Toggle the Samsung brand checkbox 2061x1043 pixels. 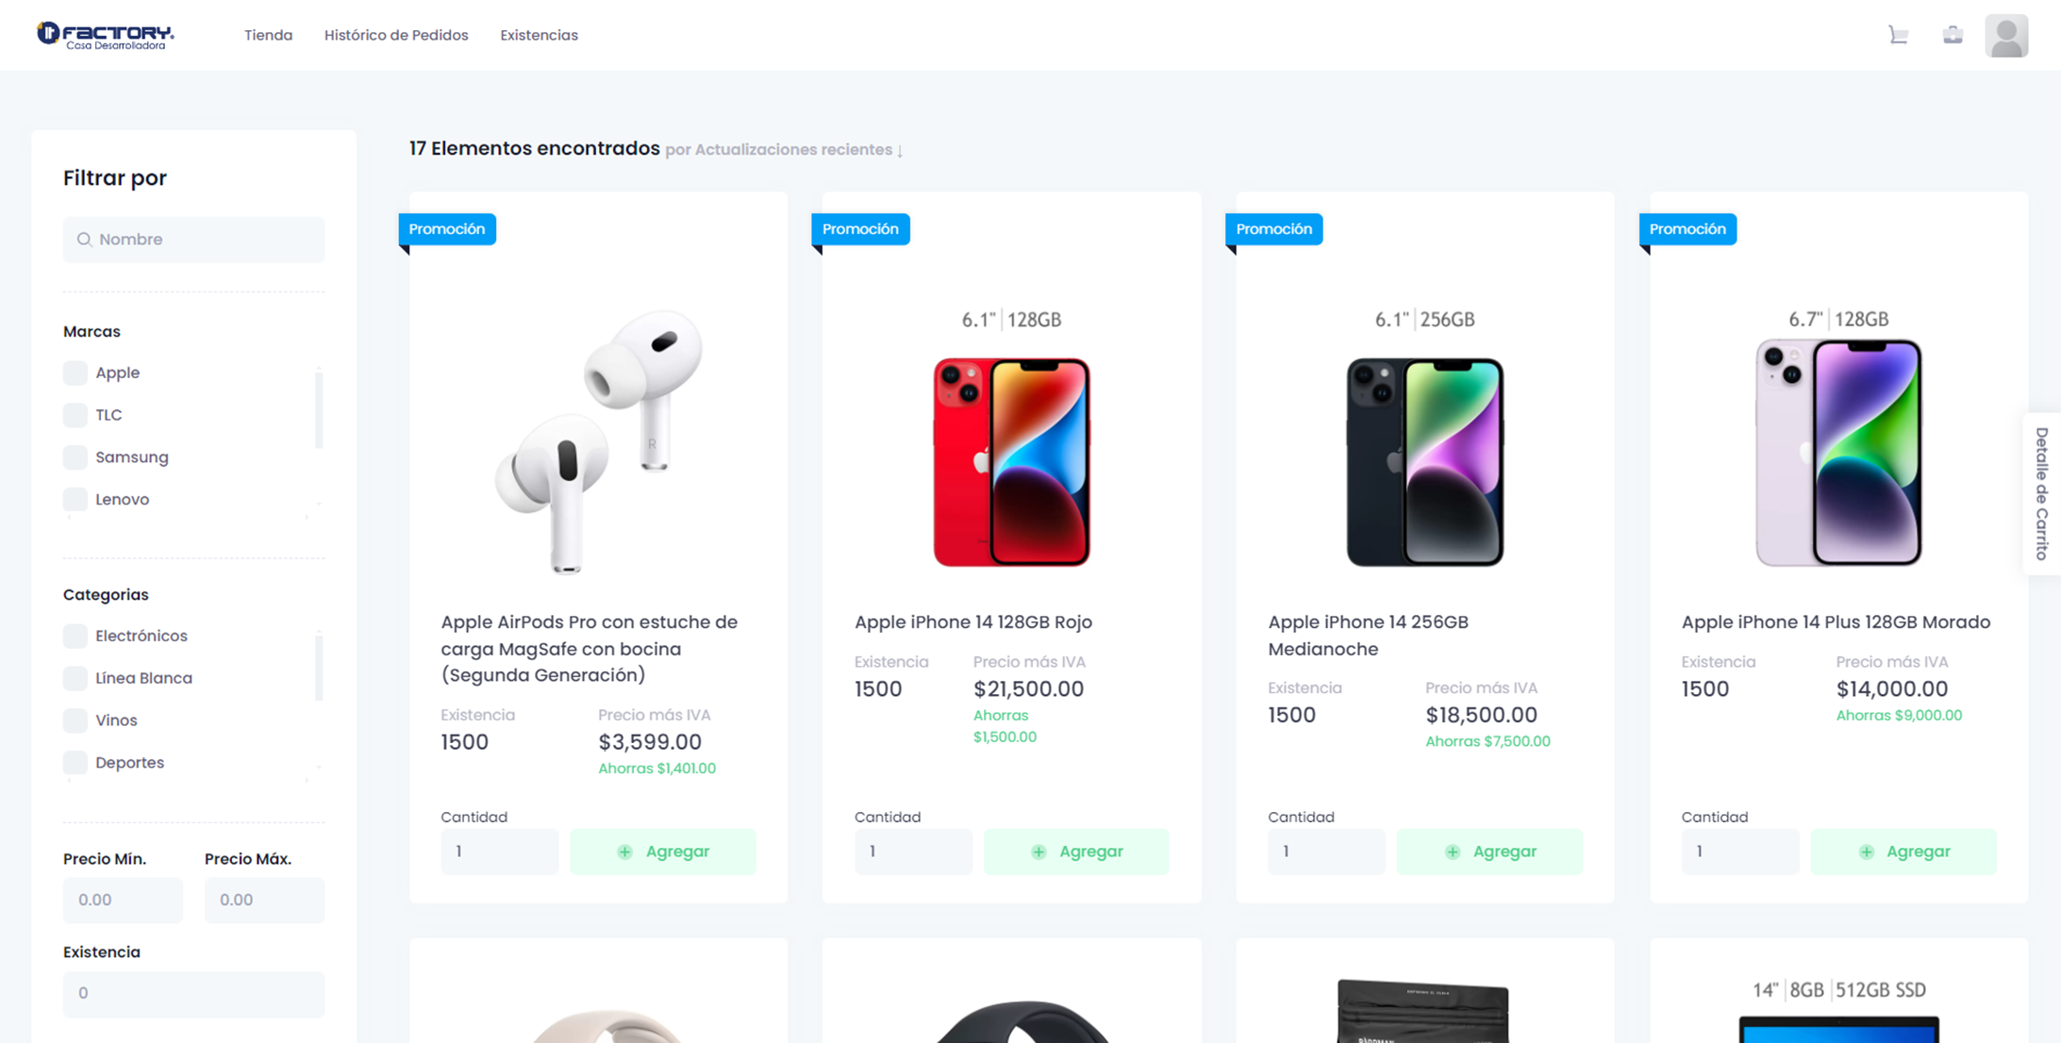(x=75, y=457)
